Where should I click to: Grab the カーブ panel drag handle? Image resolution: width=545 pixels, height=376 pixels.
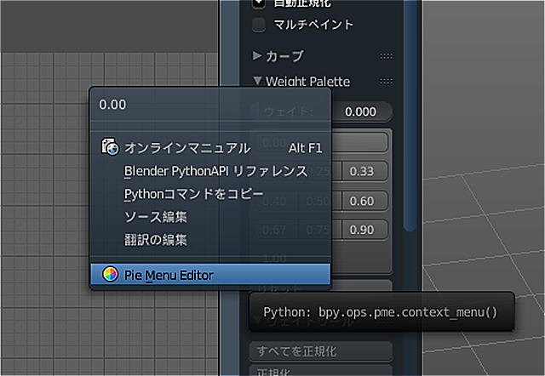pos(386,56)
